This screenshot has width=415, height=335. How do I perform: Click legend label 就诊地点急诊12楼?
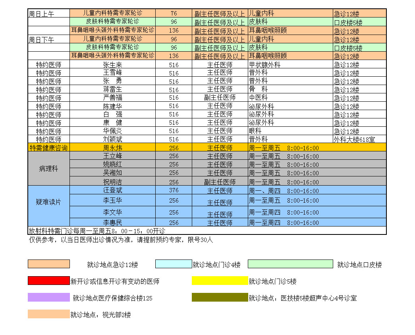112,265
